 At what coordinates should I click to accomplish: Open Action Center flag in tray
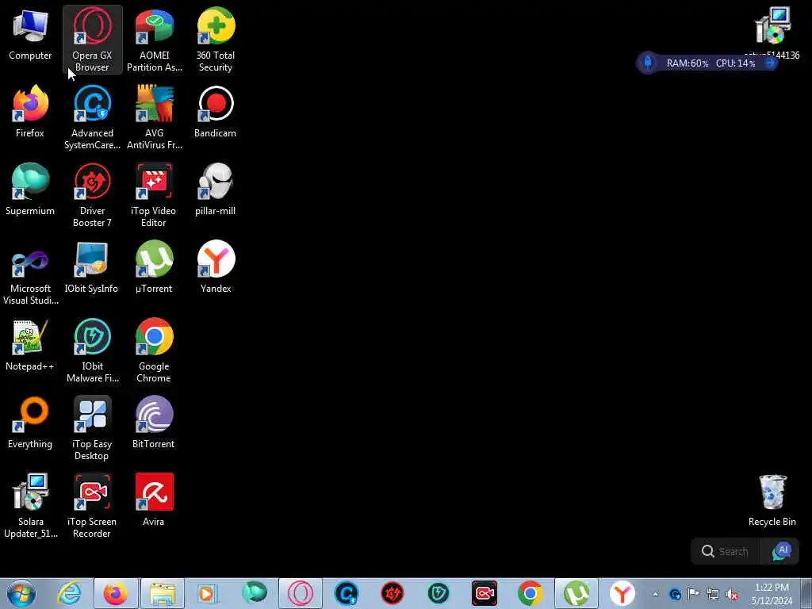point(693,594)
